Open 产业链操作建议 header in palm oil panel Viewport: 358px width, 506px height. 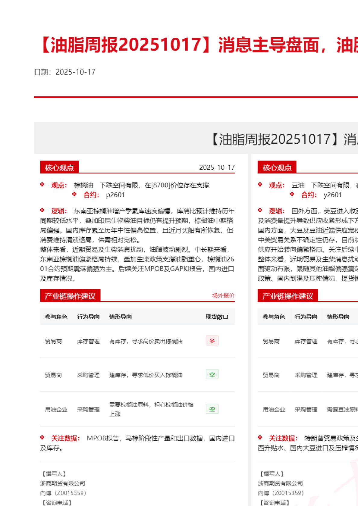70,296
